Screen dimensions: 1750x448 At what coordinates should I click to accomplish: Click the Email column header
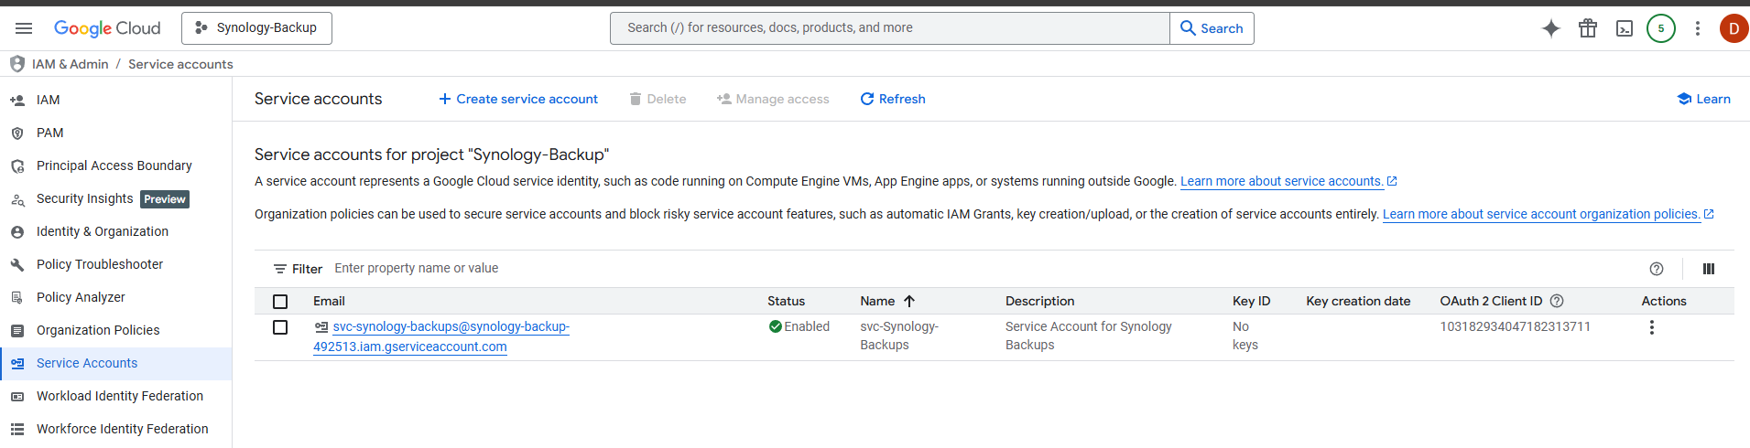pos(329,301)
